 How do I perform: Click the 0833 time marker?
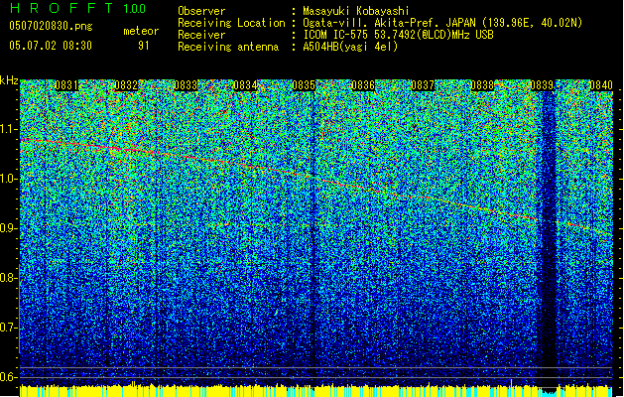coord(186,85)
